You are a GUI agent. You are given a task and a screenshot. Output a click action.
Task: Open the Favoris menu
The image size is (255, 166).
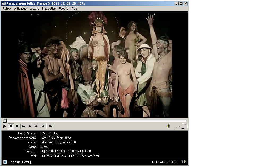(x=63, y=9)
